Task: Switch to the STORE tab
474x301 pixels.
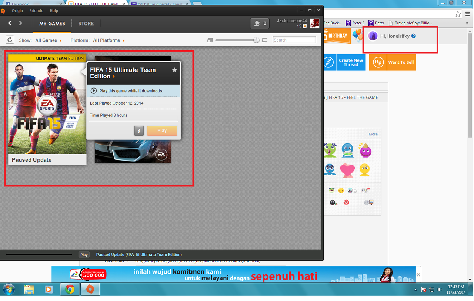Action: (86, 23)
